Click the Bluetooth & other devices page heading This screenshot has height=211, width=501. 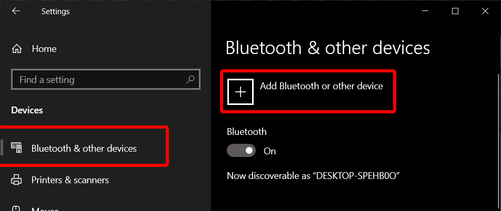(327, 48)
